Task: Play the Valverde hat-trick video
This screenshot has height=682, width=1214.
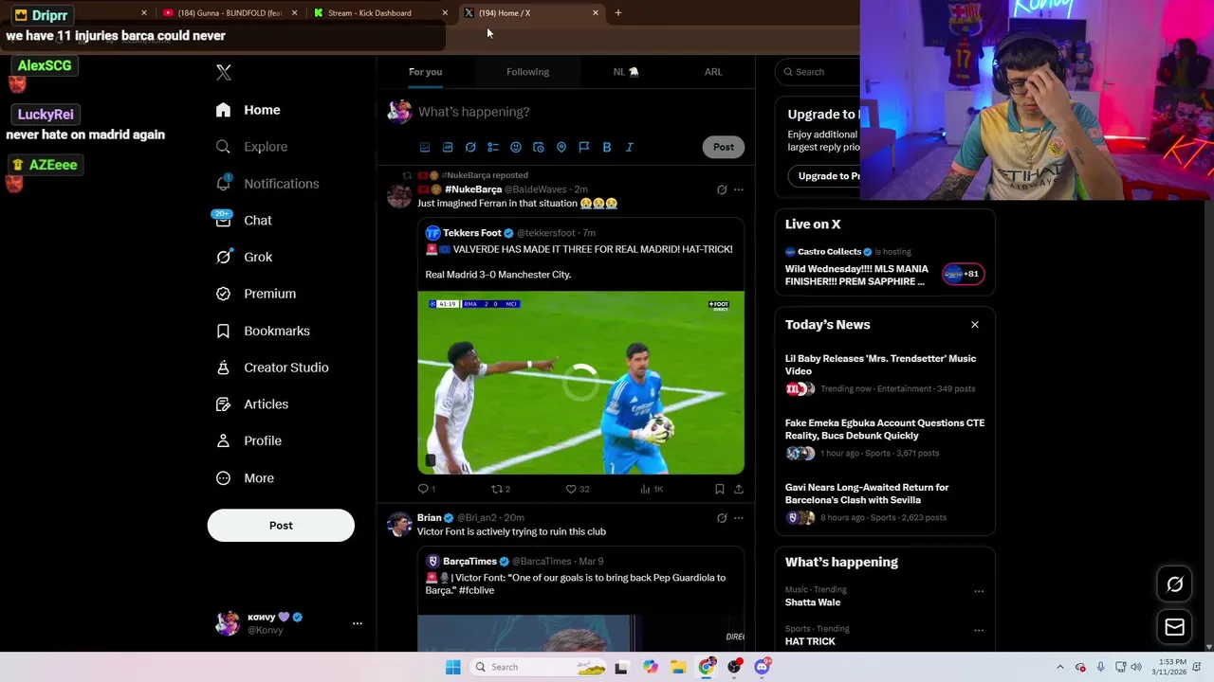Action: (580, 383)
